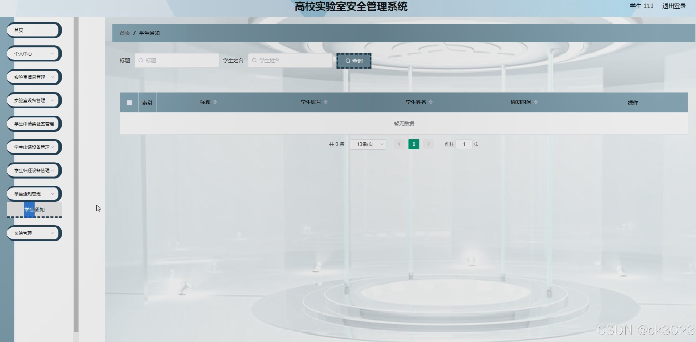The height and width of the screenshot is (342, 696).
Task: Sort the 通知时间 column via its arrows
Action: (536, 102)
